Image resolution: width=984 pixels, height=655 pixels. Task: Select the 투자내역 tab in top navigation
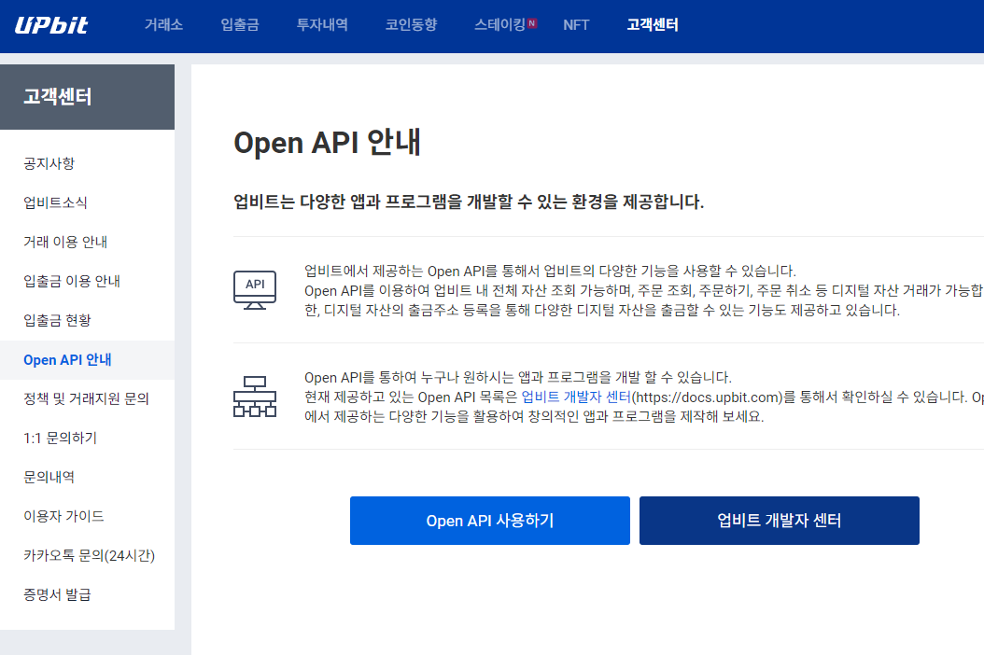coord(321,26)
